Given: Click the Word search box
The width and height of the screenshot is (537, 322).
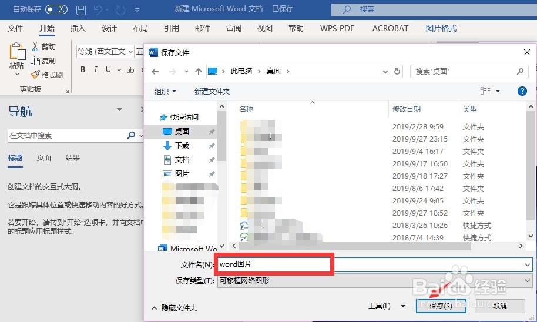Looking at the screenshot, I should pos(434,9).
